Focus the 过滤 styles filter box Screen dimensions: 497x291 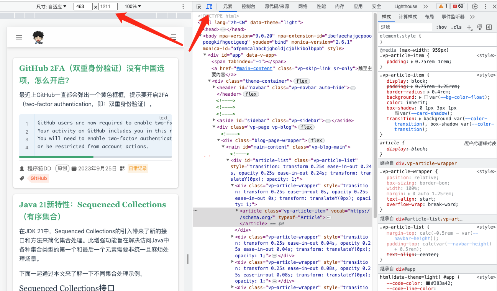point(405,27)
